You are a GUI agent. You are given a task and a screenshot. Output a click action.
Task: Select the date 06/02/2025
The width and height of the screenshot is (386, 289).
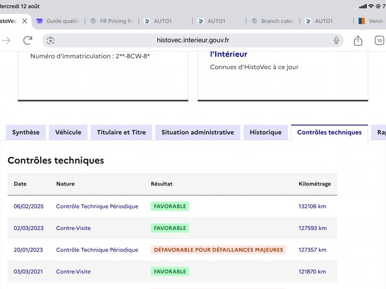28,207
